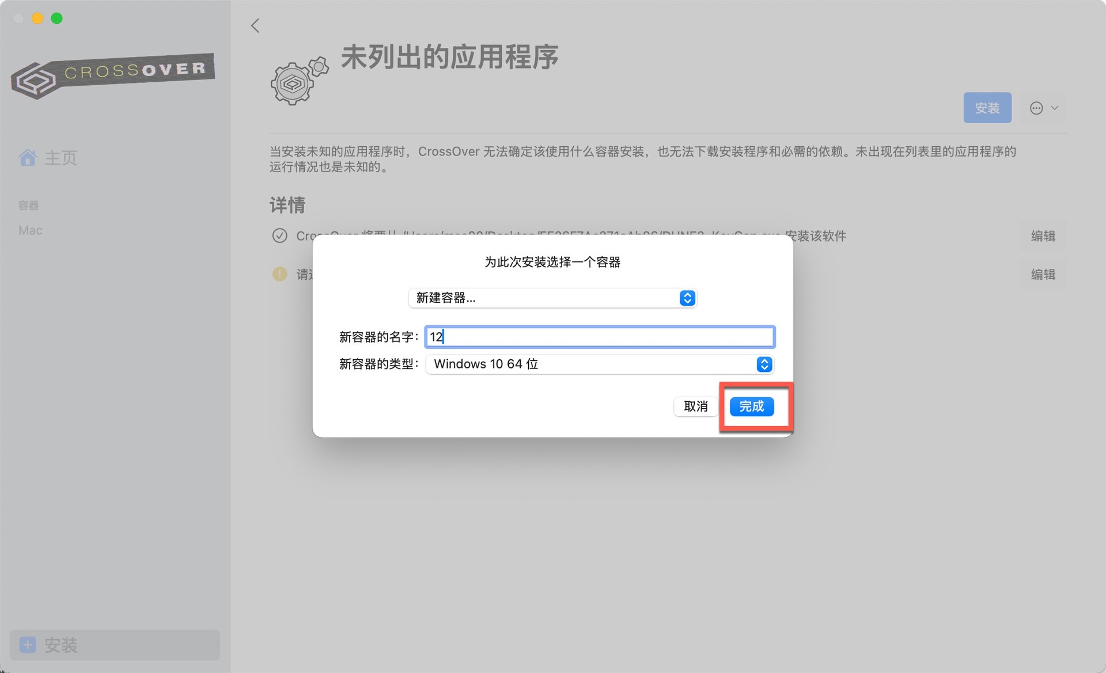Image resolution: width=1106 pixels, height=673 pixels.
Task: Click the 完成 button
Action: (x=752, y=406)
